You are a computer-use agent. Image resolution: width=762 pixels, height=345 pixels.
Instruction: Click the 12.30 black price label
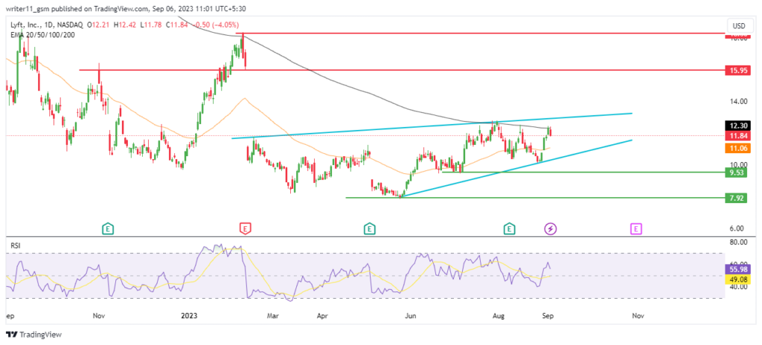coord(737,126)
